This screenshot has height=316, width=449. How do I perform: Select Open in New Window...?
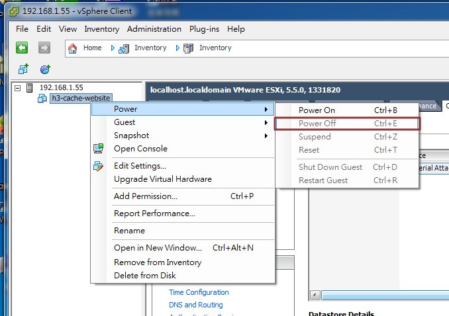(183, 247)
